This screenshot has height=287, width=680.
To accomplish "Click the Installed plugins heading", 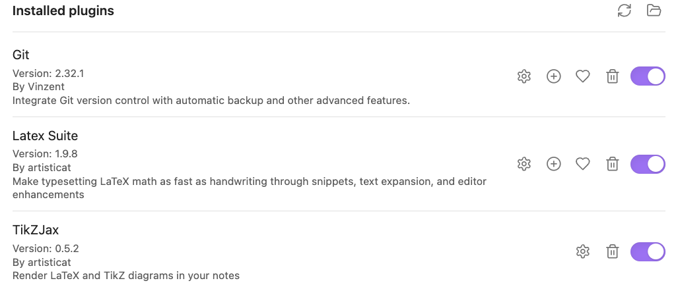I will pos(63,11).
